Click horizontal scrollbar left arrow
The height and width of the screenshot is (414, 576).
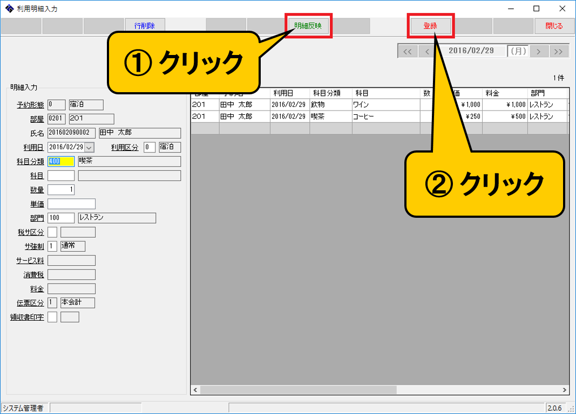(195, 390)
